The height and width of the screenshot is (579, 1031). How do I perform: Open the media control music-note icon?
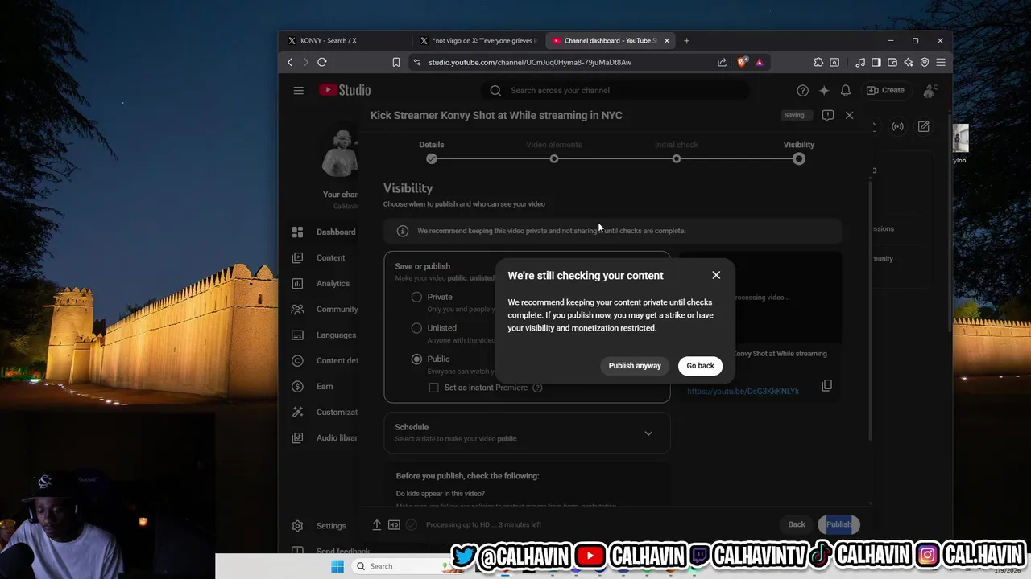[860, 62]
